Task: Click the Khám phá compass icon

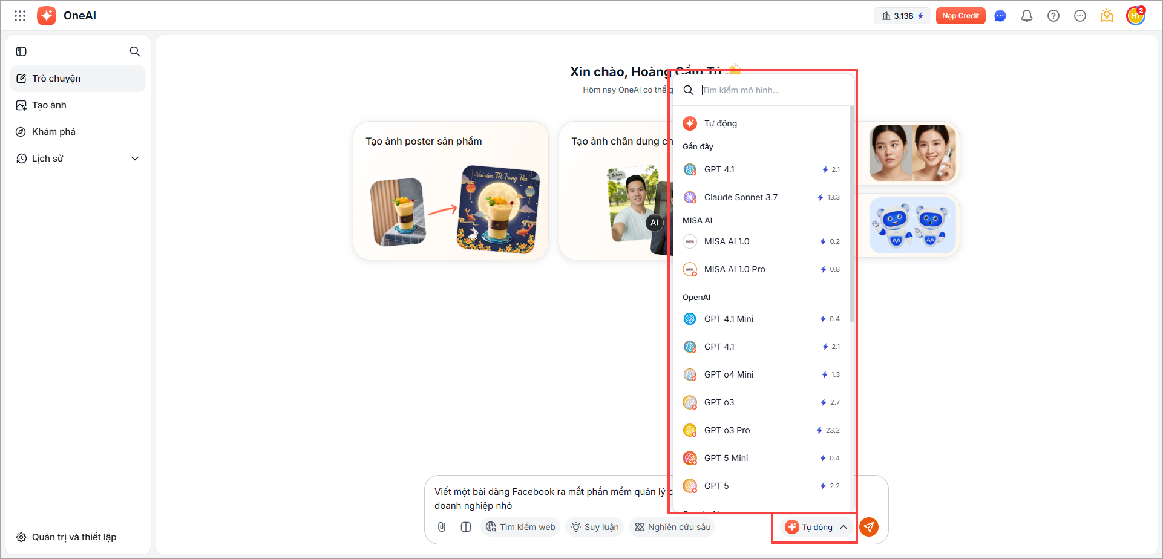Action: coord(21,132)
